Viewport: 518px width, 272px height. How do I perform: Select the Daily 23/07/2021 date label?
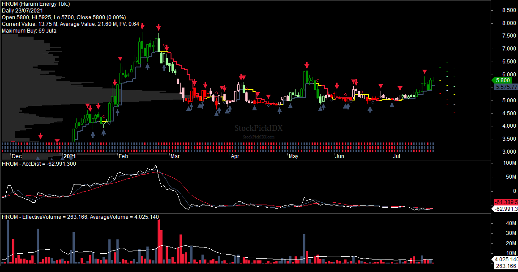coord(22,11)
